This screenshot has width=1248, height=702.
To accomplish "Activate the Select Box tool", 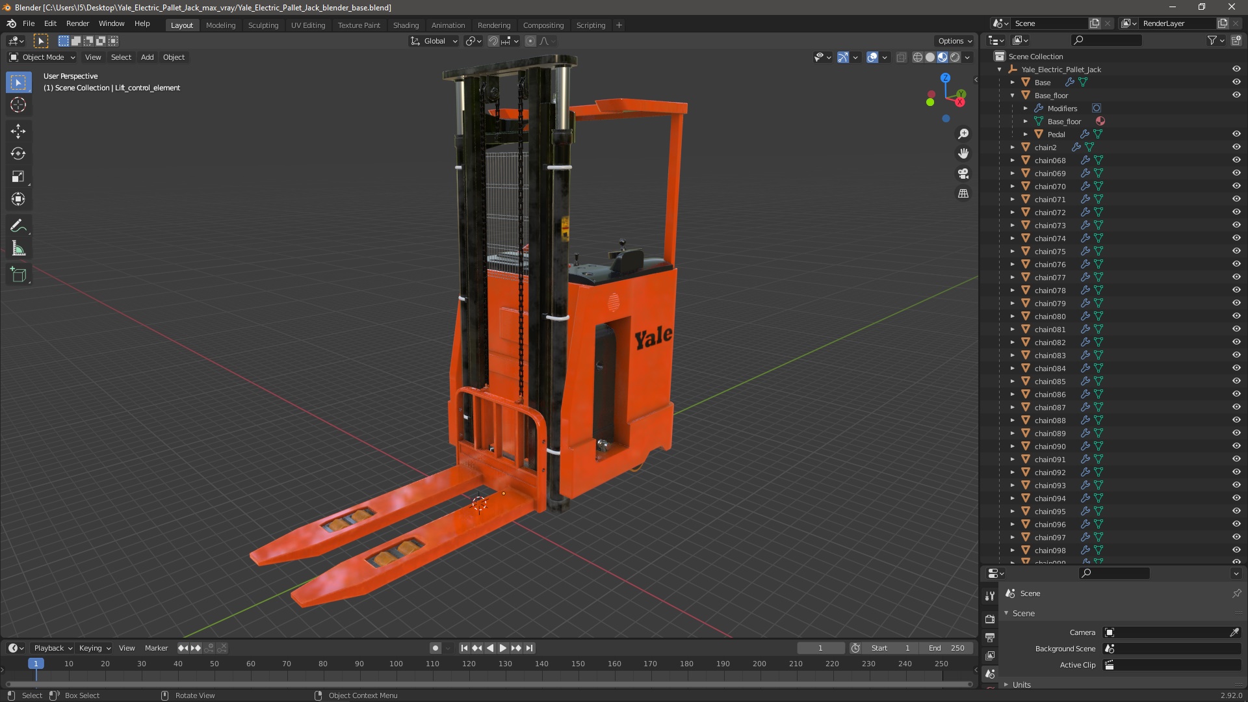I will pos(18,83).
